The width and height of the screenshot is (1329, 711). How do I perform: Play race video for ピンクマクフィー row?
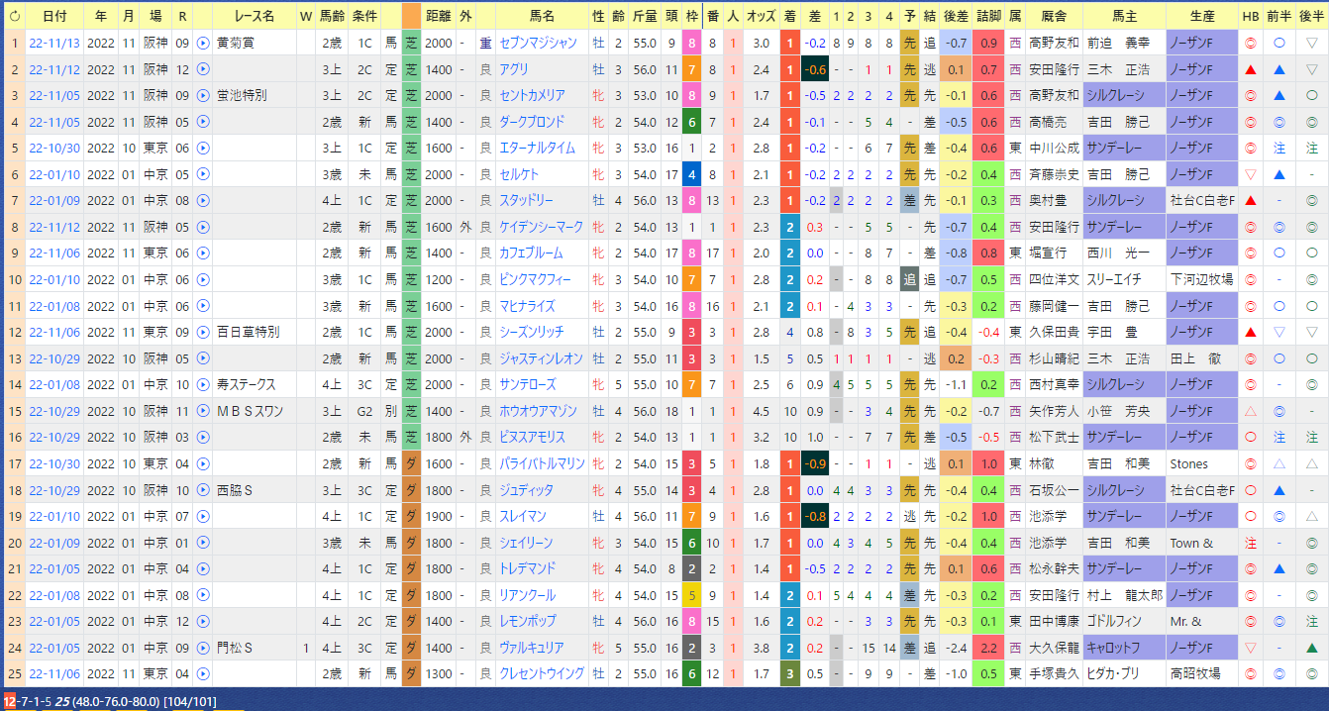pyautogui.click(x=203, y=279)
